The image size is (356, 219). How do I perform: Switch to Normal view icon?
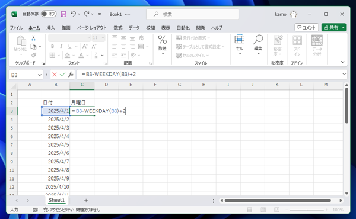(250, 210)
